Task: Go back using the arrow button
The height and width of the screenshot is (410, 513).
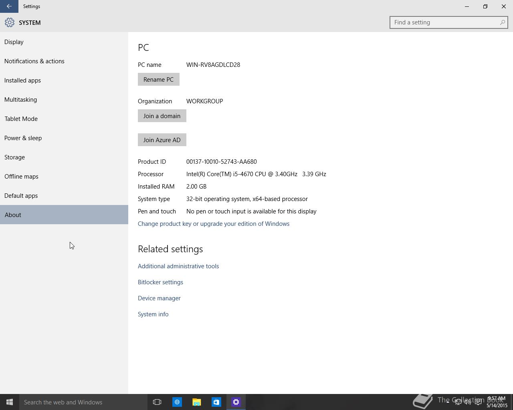Action: pos(9,6)
